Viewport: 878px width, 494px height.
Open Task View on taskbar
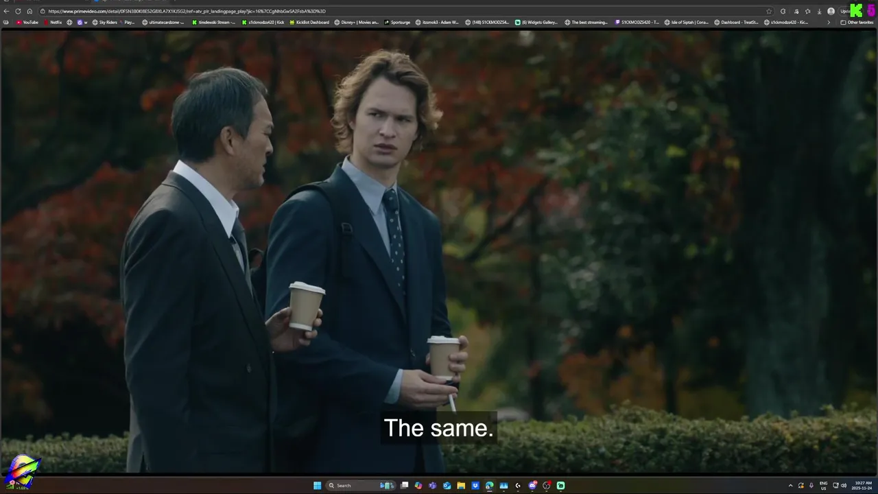(405, 486)
